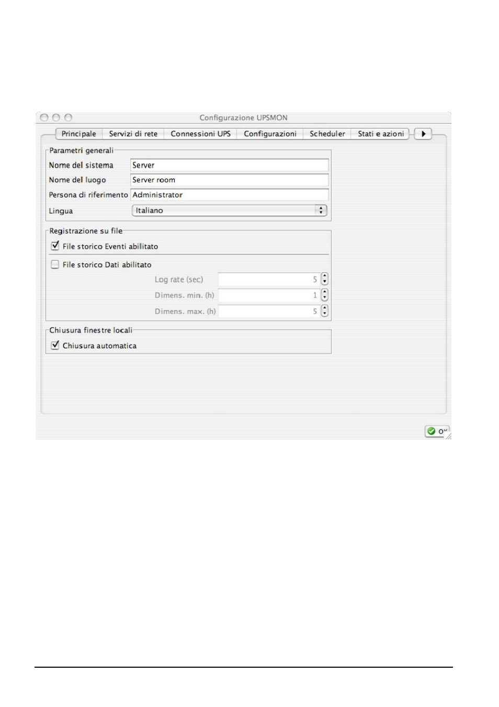
Task: Click the Dimens. min. (h) value field
Action: (268, 295)
